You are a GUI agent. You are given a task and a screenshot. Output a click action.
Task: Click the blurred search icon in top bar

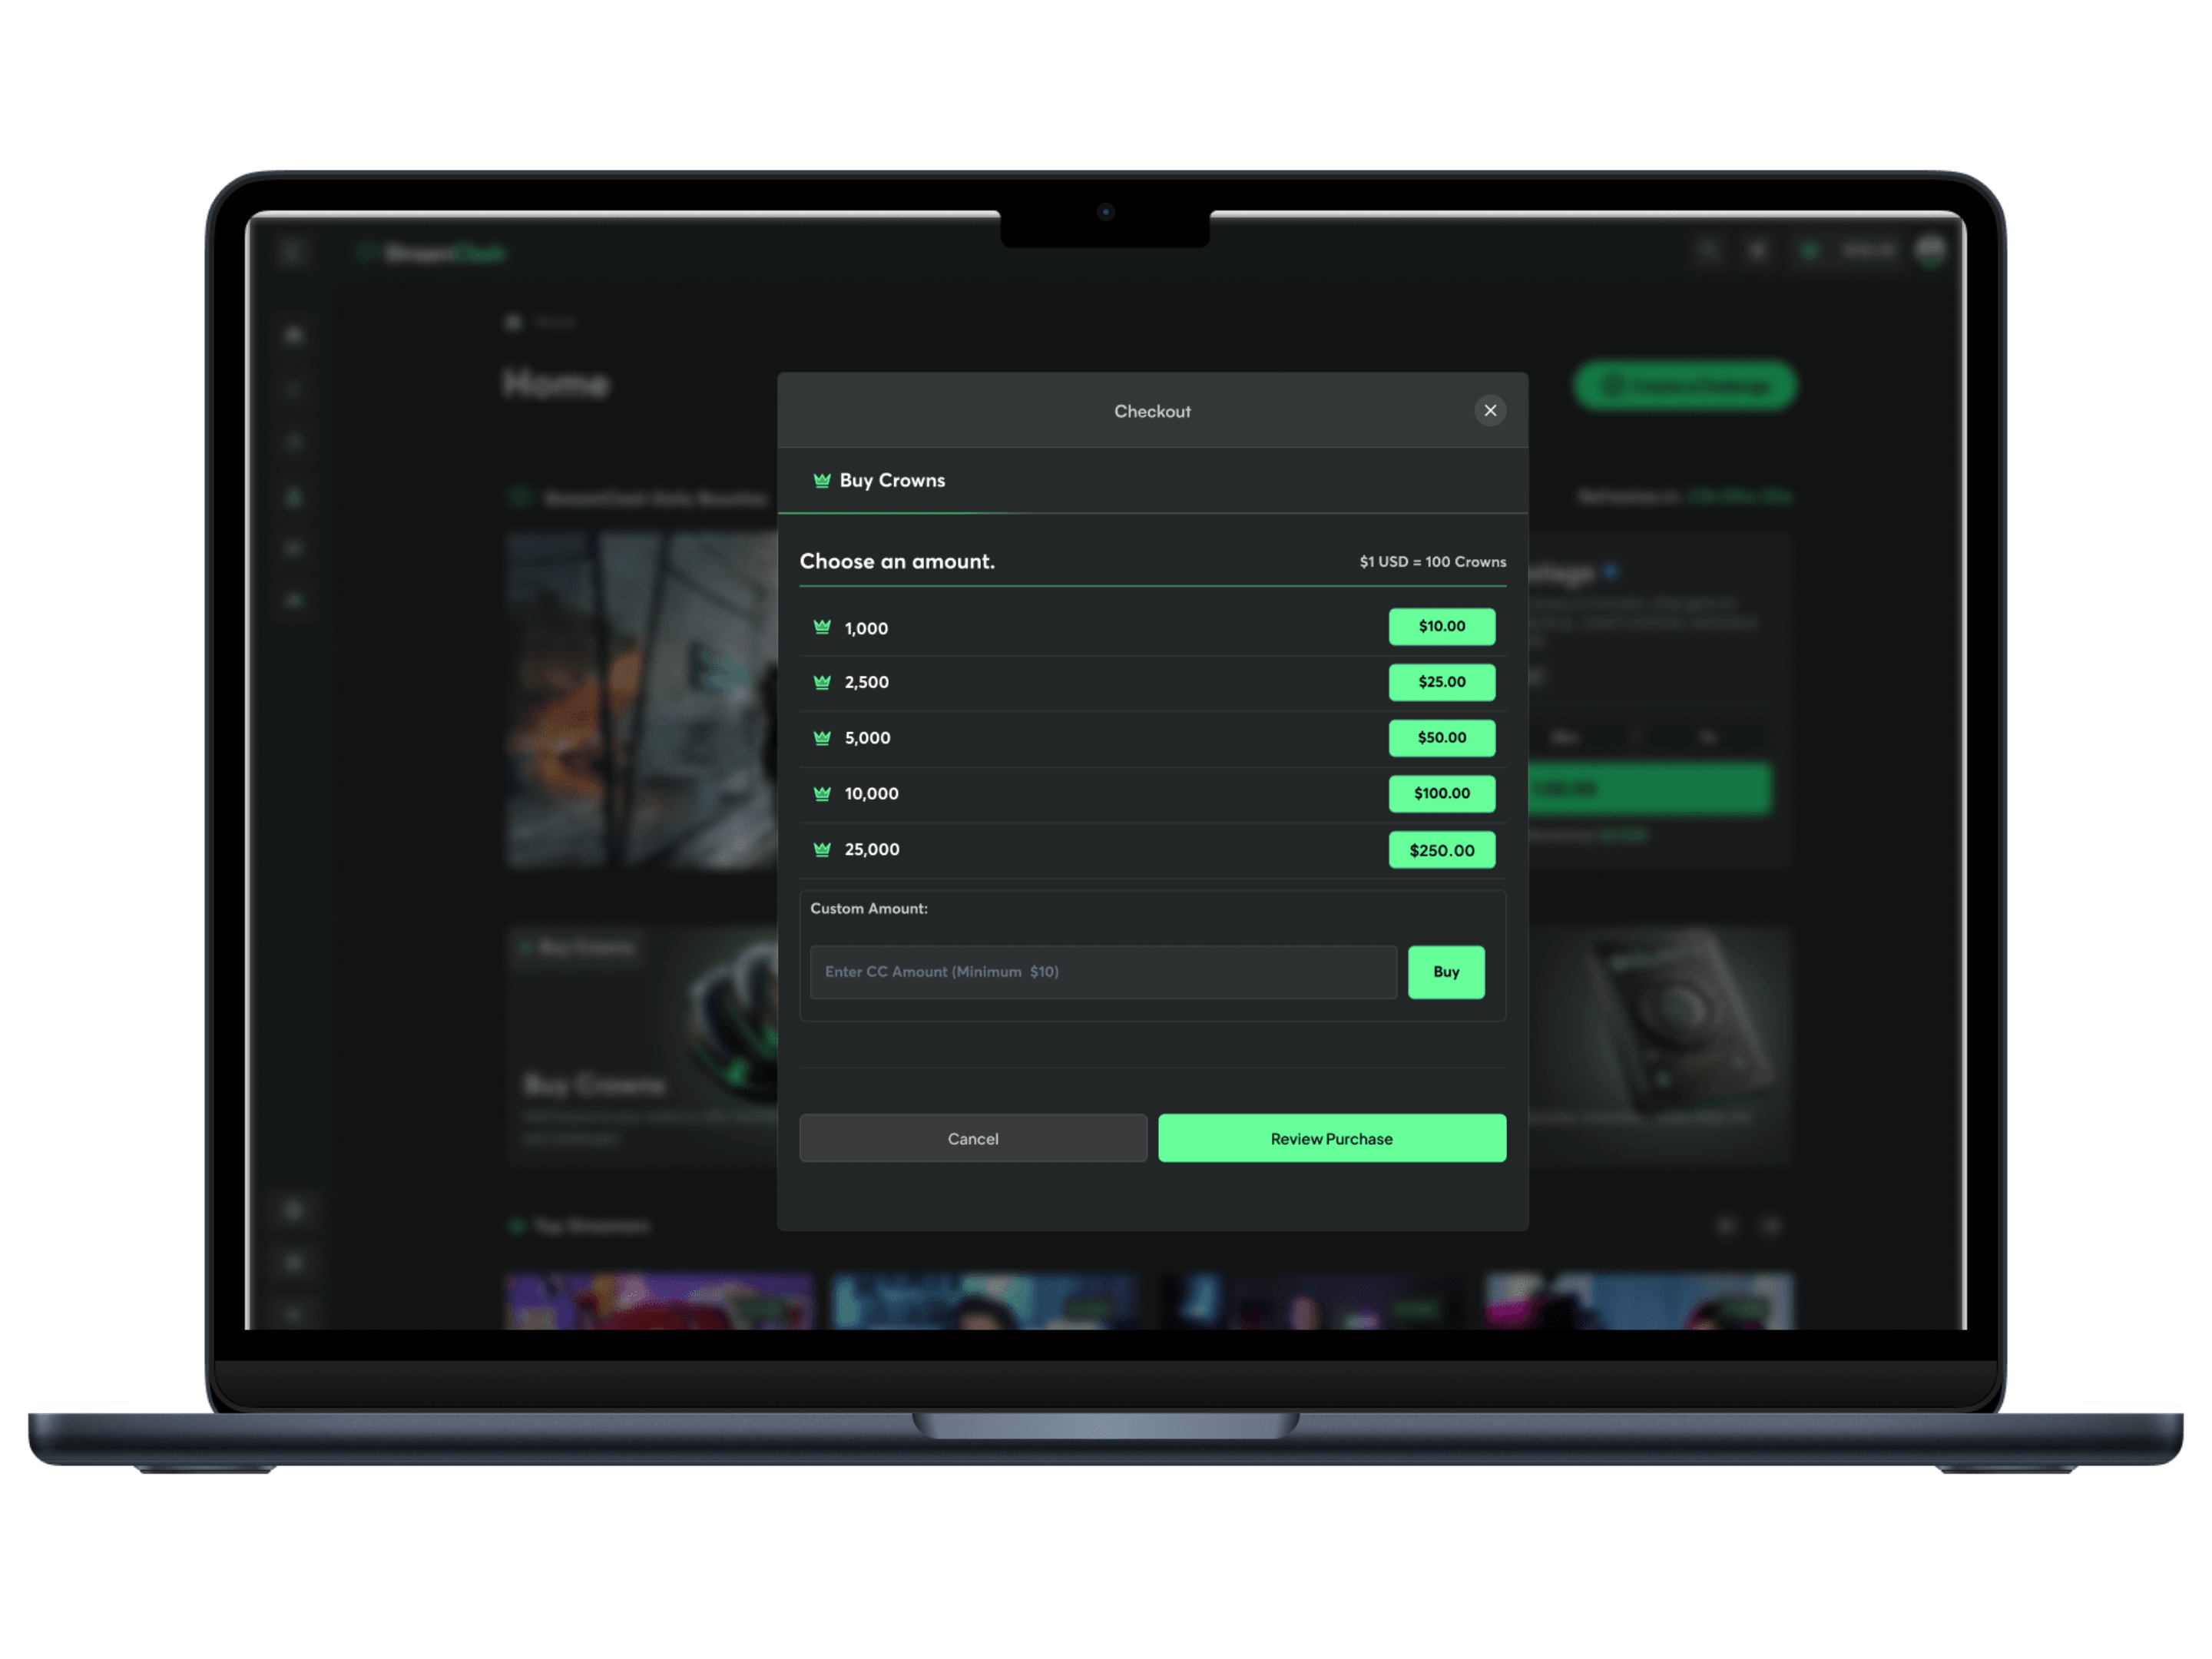pos(1708,251)
